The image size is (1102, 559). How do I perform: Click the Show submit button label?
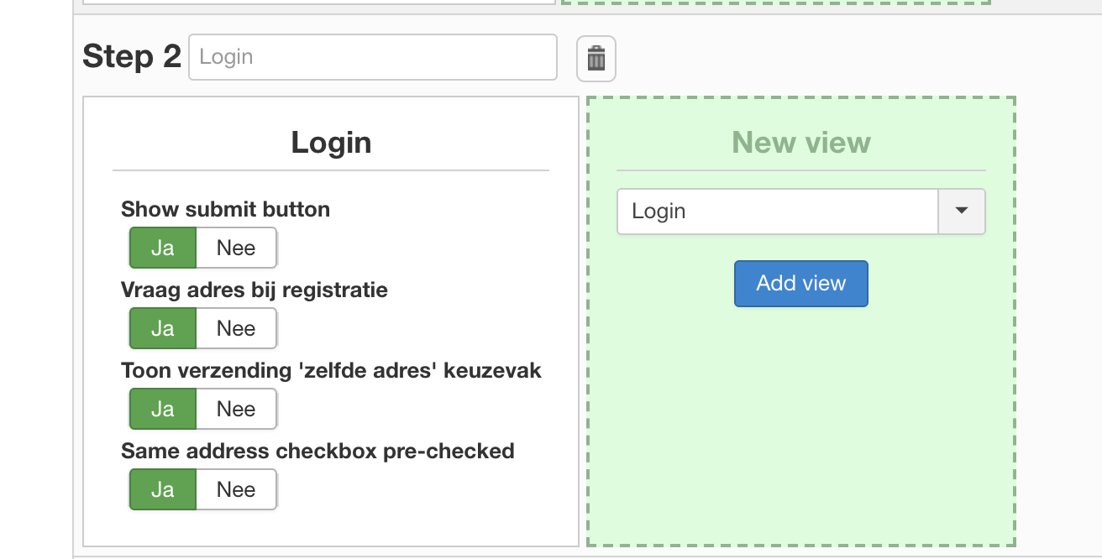point(225,209)
